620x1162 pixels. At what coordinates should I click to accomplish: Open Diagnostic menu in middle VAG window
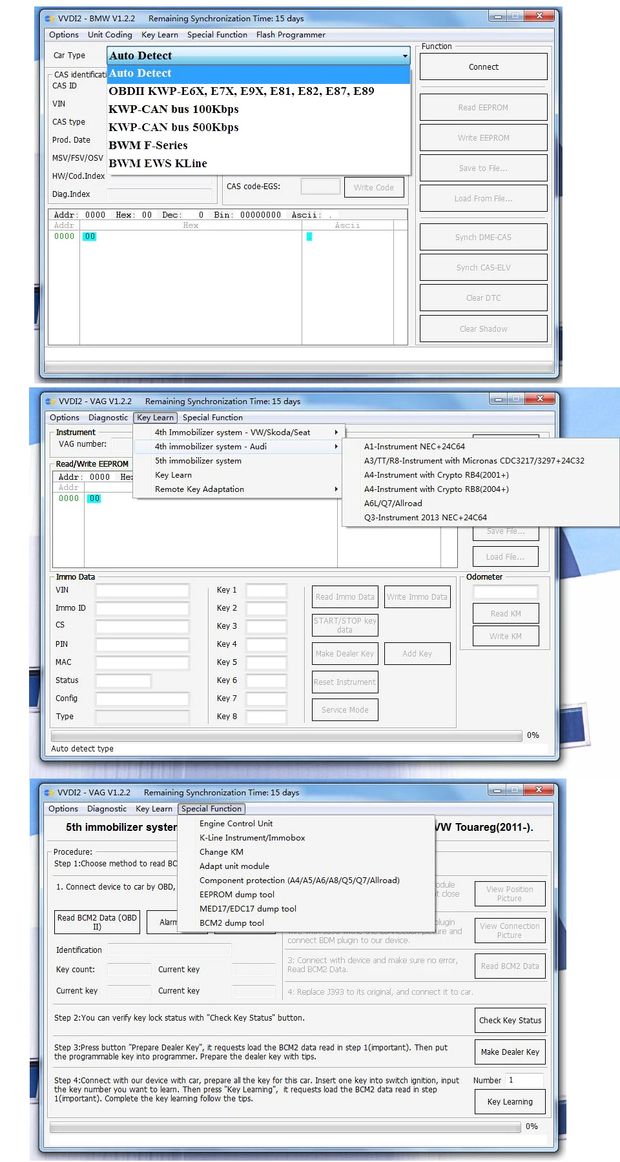108,418
